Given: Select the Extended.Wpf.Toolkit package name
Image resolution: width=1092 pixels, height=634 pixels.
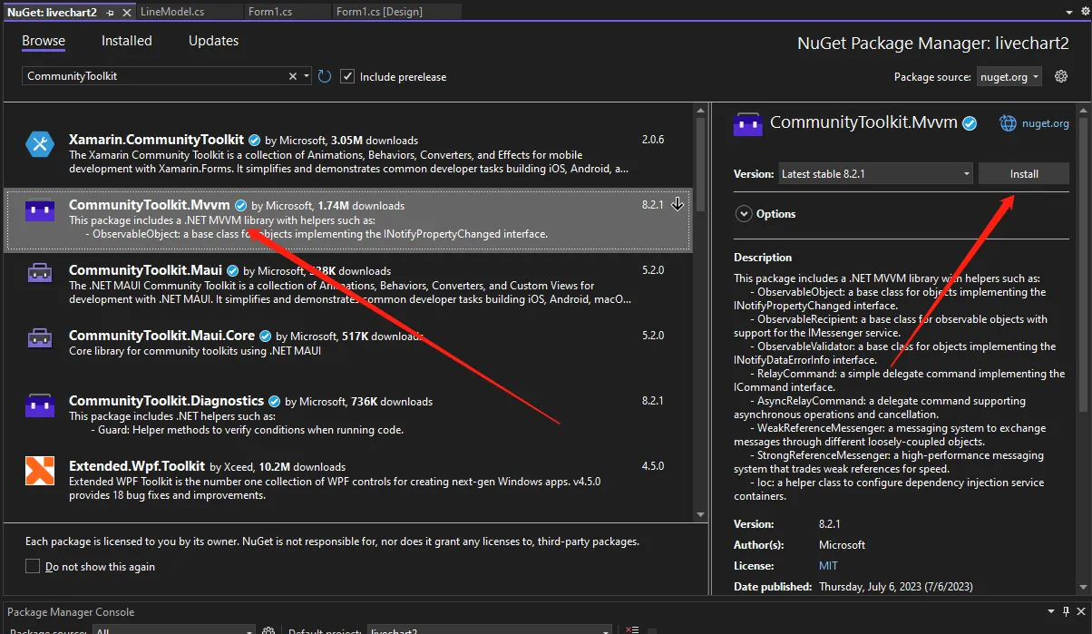Looking at the screenshot, I should pos(136,466).
